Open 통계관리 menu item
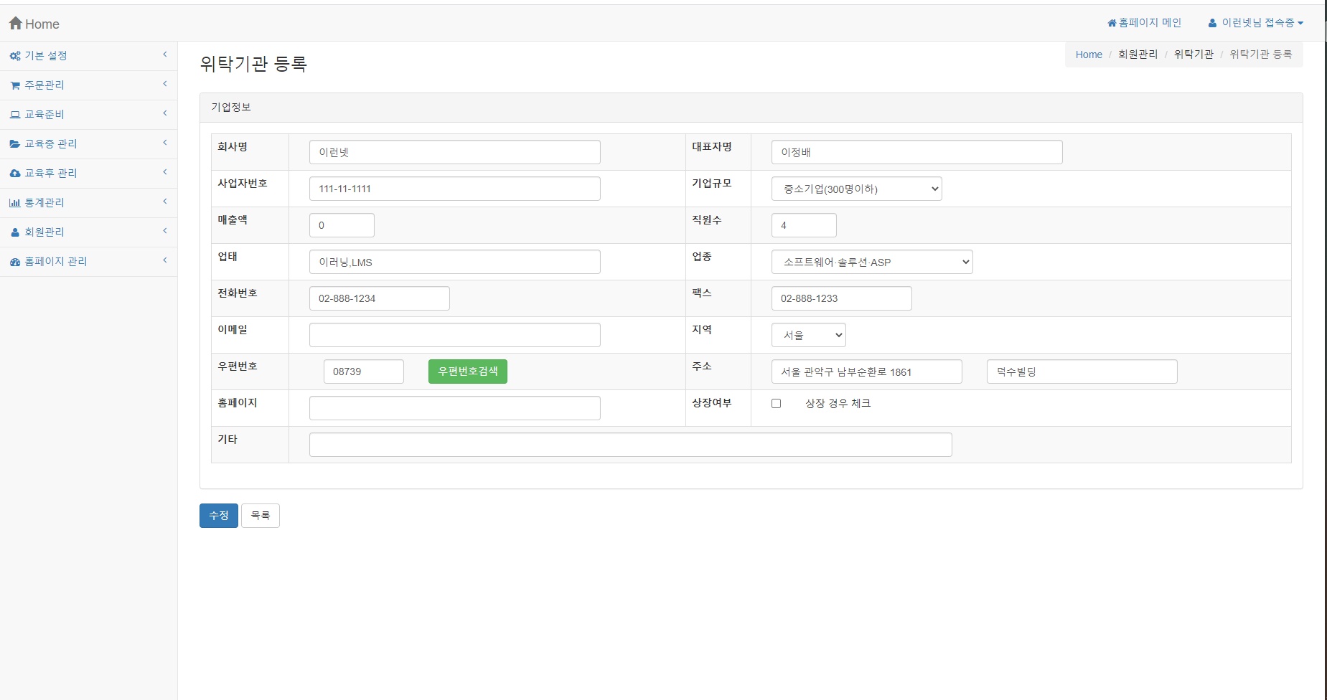 (88, 203)
